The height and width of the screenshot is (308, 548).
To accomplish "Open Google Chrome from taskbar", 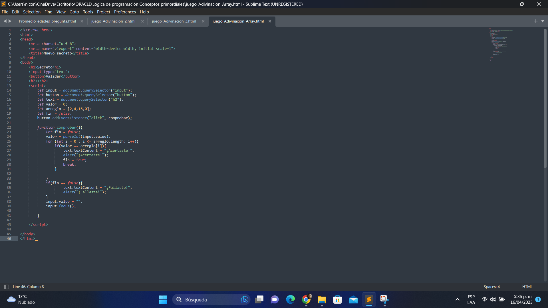I will (306, 300).
